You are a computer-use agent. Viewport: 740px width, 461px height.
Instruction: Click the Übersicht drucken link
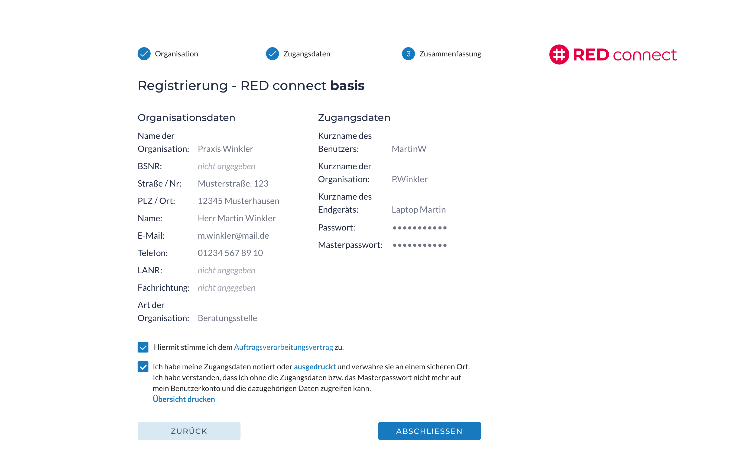tap(184, 399)
